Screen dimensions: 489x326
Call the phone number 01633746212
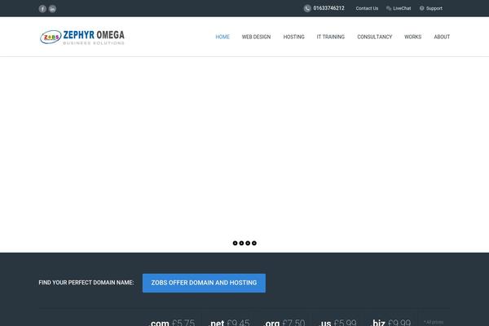(x=328, y=8)
